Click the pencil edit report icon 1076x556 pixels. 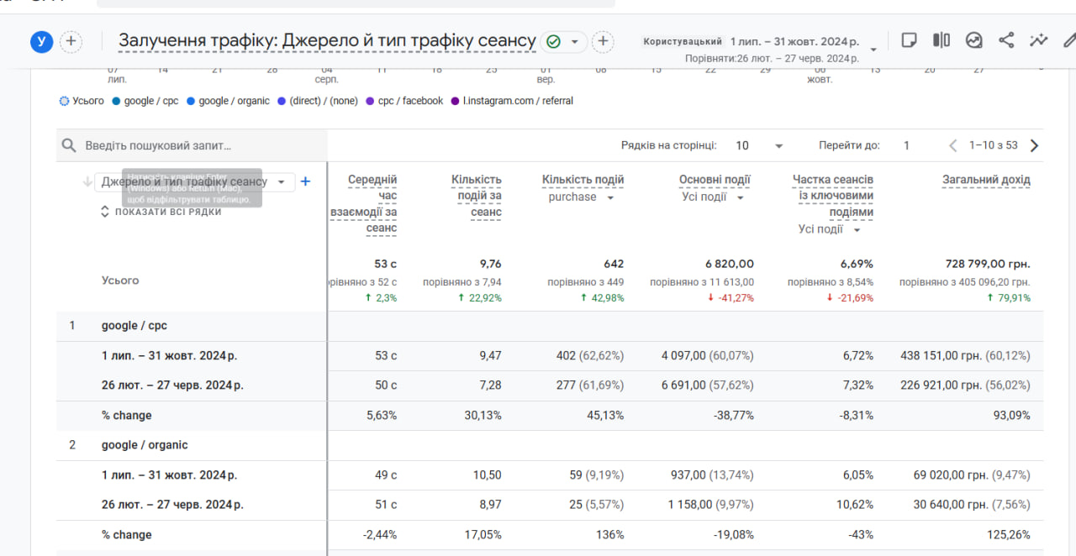(x=1068, y=39)
